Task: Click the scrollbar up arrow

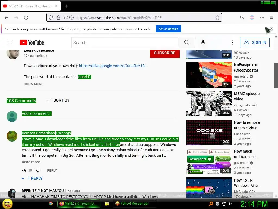Action: (276, 37)
